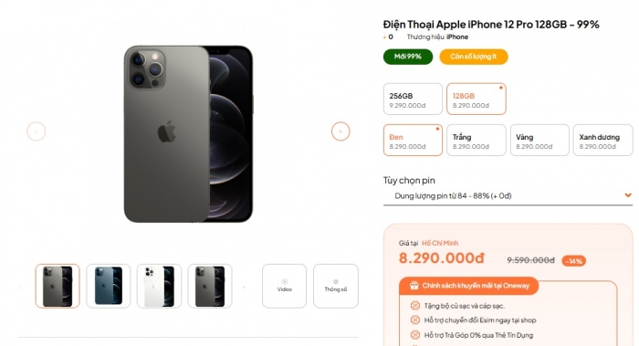Screen dimensions: 639x346
Task: Pick the Xanh dương color option
Action: [603, 141]
